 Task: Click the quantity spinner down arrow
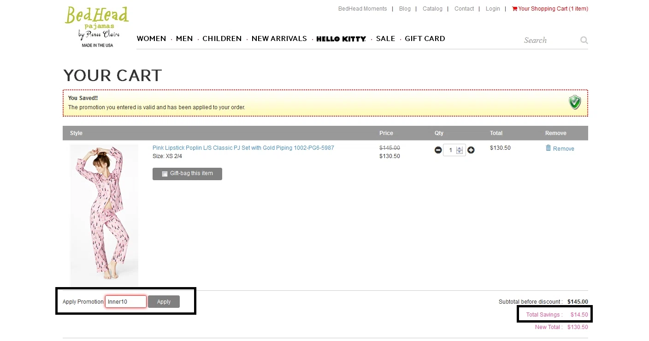click(x=459, y=152)
